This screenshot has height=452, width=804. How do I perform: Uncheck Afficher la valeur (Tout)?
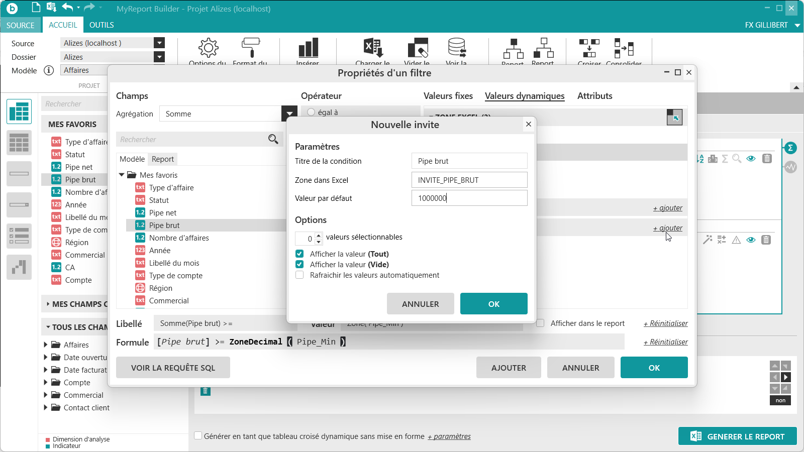tap(299, 254)
